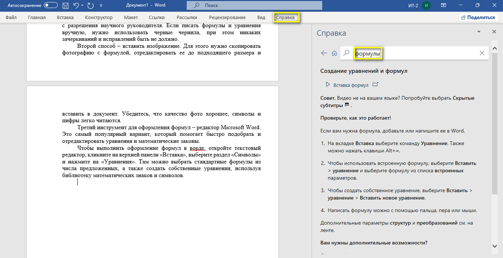Open the Справка pane options dropdown
Viewport: 503px width, 258px height.
[x=479, y=32]
